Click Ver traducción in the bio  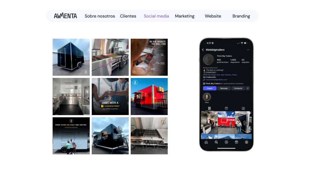[209, 77]
